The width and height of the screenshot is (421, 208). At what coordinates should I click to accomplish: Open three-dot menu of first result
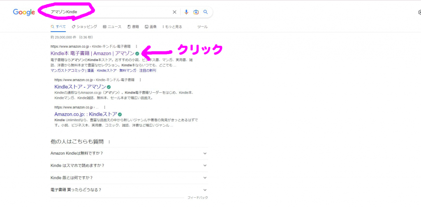tap(136, 46)
